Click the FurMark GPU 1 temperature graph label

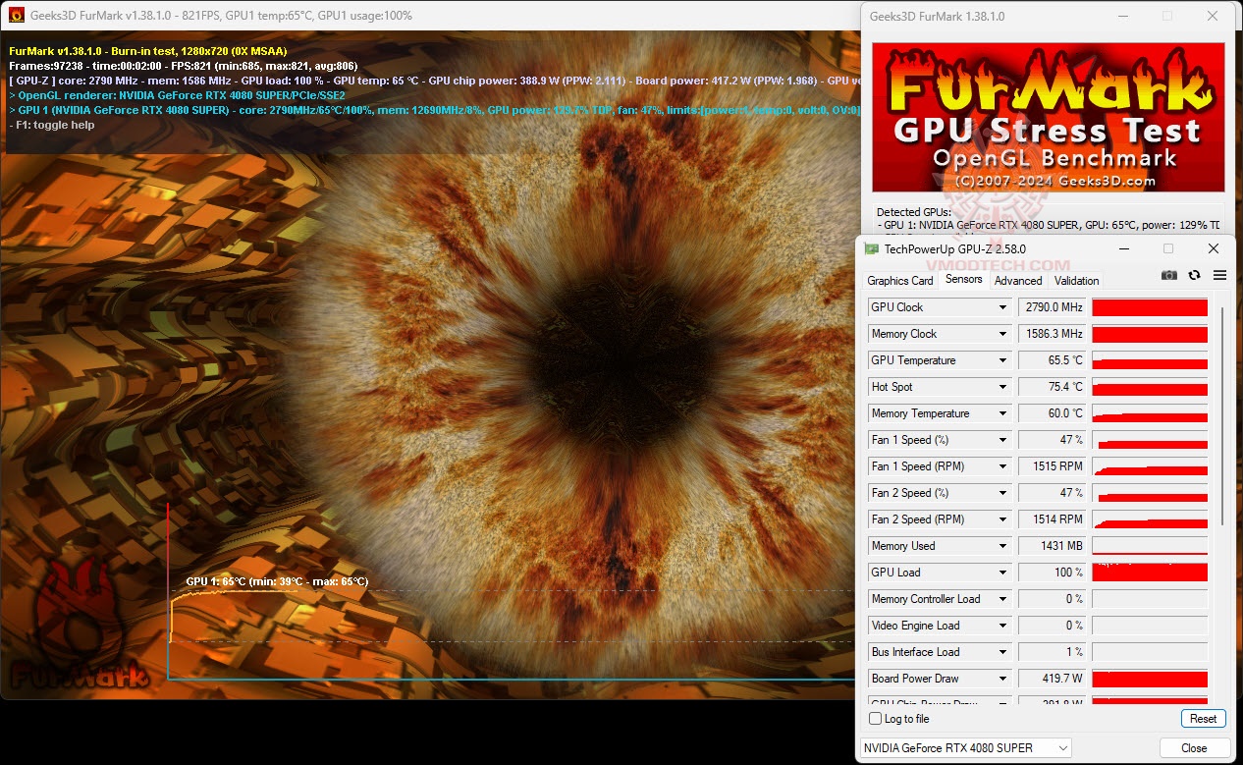click(x=277, y=581)
